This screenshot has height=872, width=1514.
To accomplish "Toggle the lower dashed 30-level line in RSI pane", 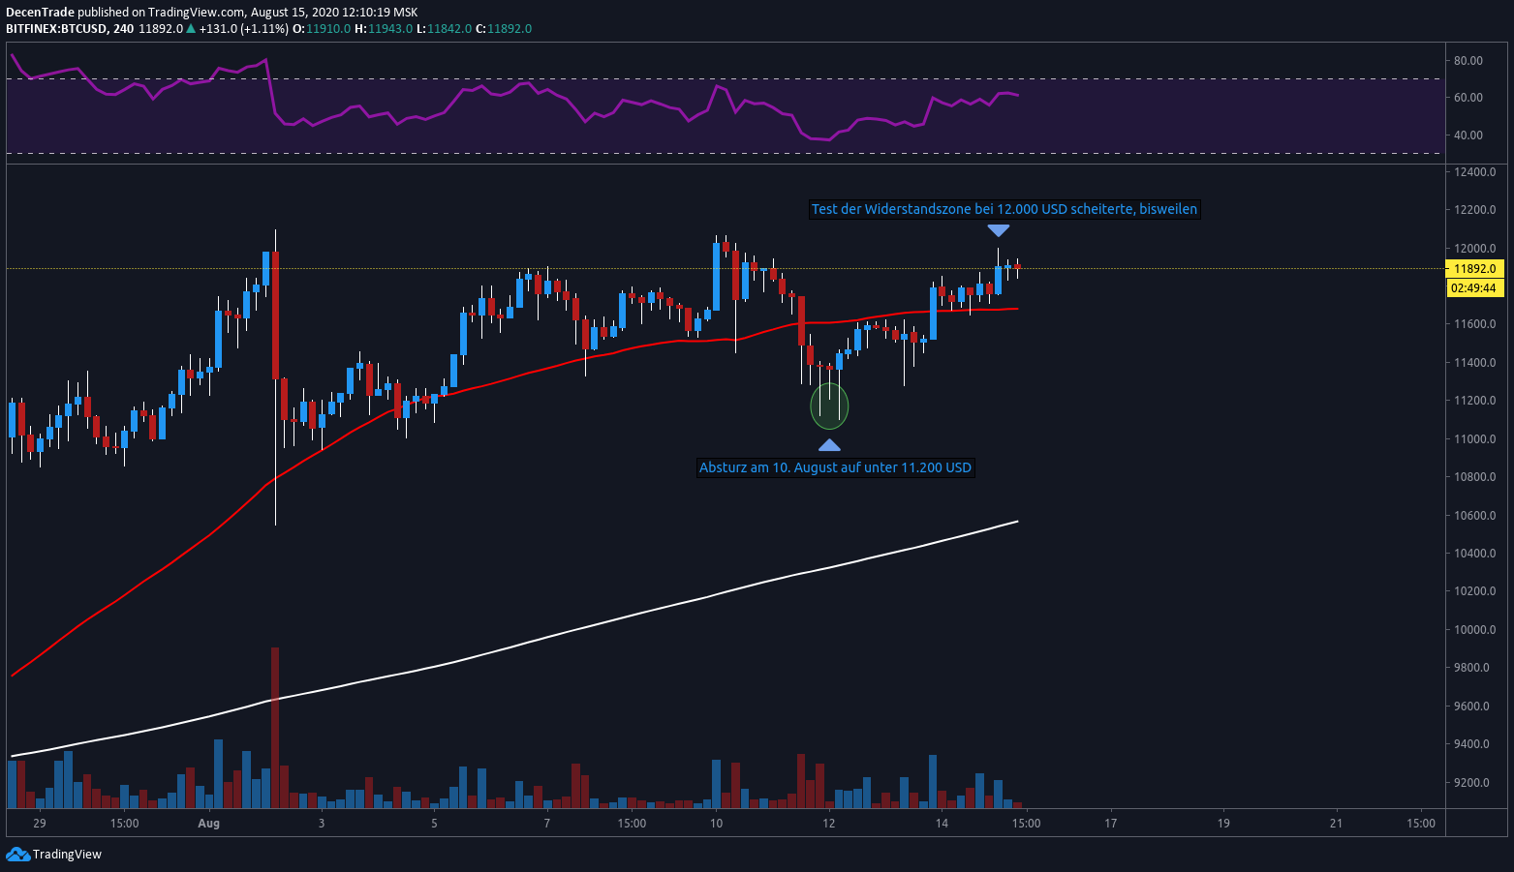I will click(x=678, y=151).
